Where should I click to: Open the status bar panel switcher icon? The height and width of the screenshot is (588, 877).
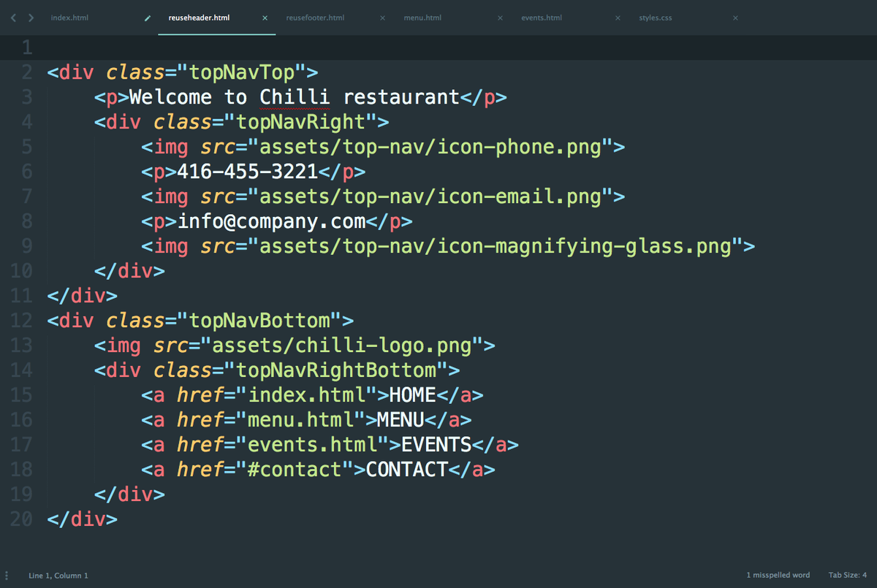7,575
